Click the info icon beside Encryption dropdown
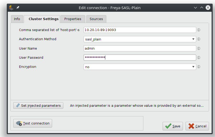The image size is (215, 137). (x=199, y=67)
